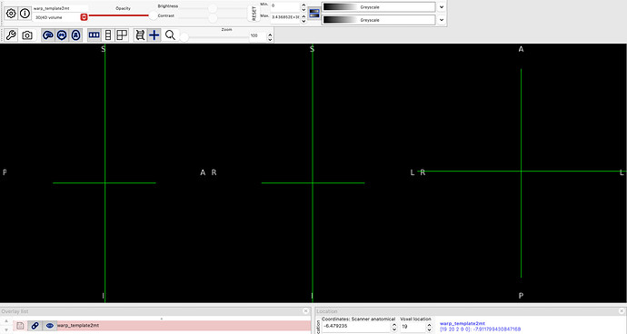The height and width of the screenshot is (334, 627).
Task: Click crosshair centre in the coronal view
Action: point(313,183)
